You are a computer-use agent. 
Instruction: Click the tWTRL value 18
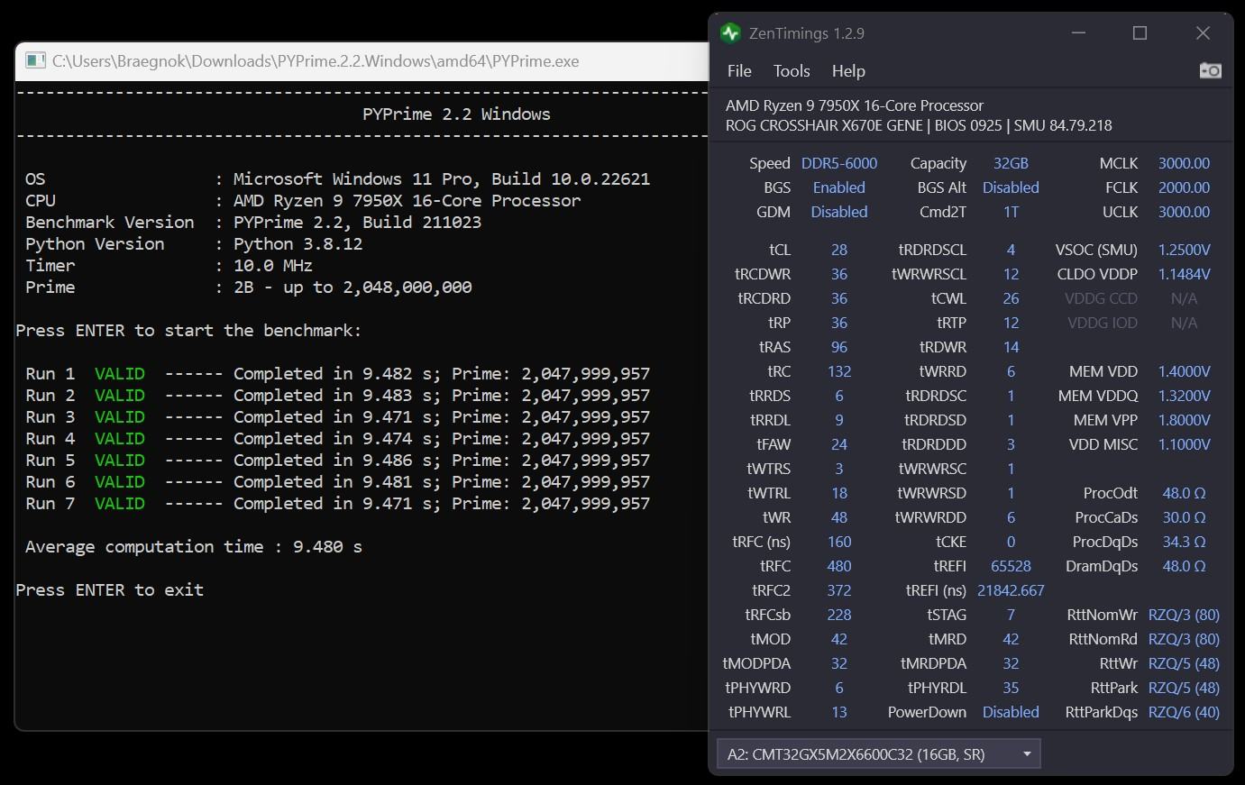pos(839,493)
